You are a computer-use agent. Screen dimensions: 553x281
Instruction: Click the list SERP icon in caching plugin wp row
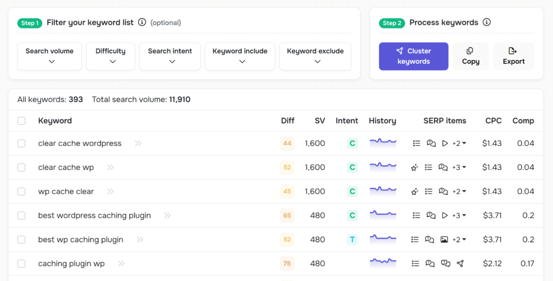[x=416, y=263]
